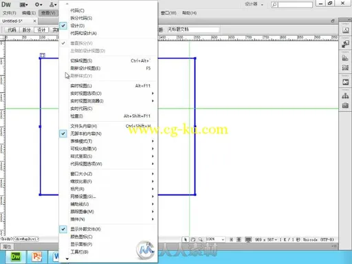Select the <body> tag in the tag selector
This screenshot has height=264, width=352.
[6, 239]
